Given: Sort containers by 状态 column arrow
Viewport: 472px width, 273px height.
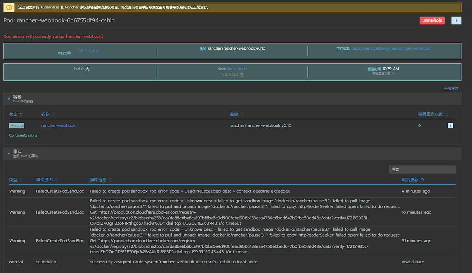Looking at the screenshot, I should tap(21, 114).
